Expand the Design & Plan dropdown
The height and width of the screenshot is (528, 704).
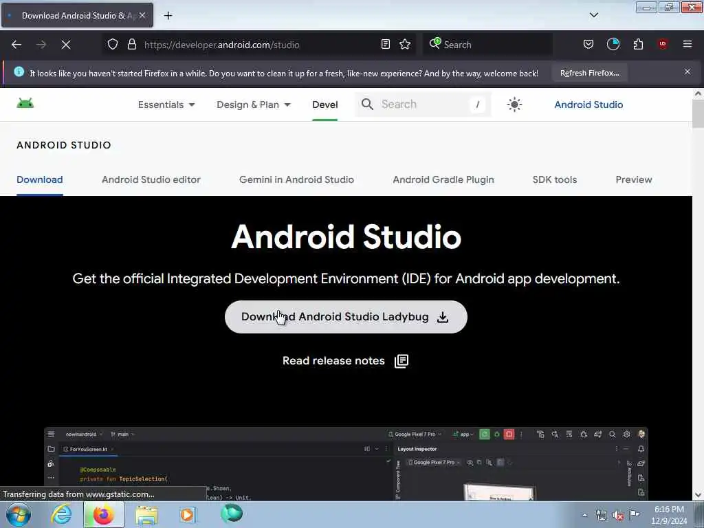point(254,104)
